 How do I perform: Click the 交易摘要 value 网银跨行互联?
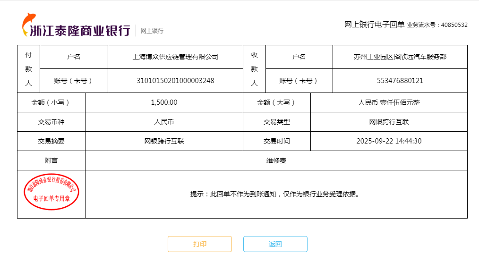click(164, 141)
